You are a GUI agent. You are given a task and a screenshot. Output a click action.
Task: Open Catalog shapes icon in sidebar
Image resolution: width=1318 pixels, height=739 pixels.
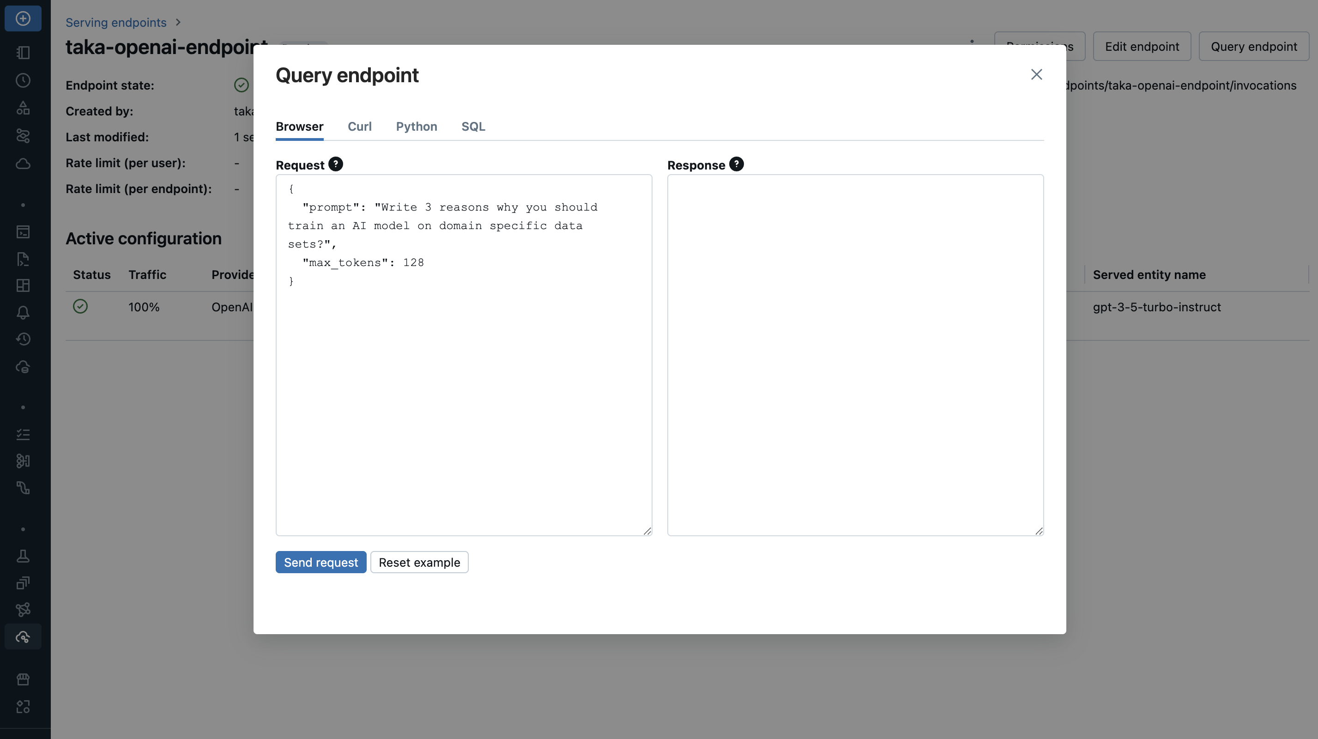coord(23,108)
